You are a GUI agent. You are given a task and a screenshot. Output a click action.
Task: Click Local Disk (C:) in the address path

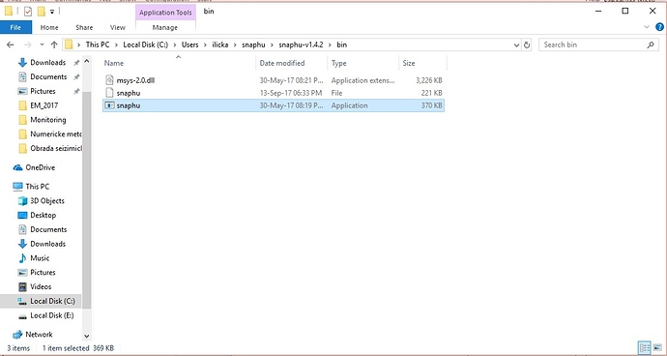[x=145, y=44]
